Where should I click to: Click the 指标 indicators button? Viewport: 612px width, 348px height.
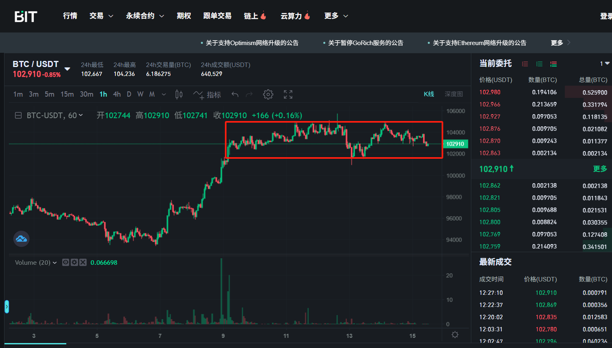coord(207,95)
